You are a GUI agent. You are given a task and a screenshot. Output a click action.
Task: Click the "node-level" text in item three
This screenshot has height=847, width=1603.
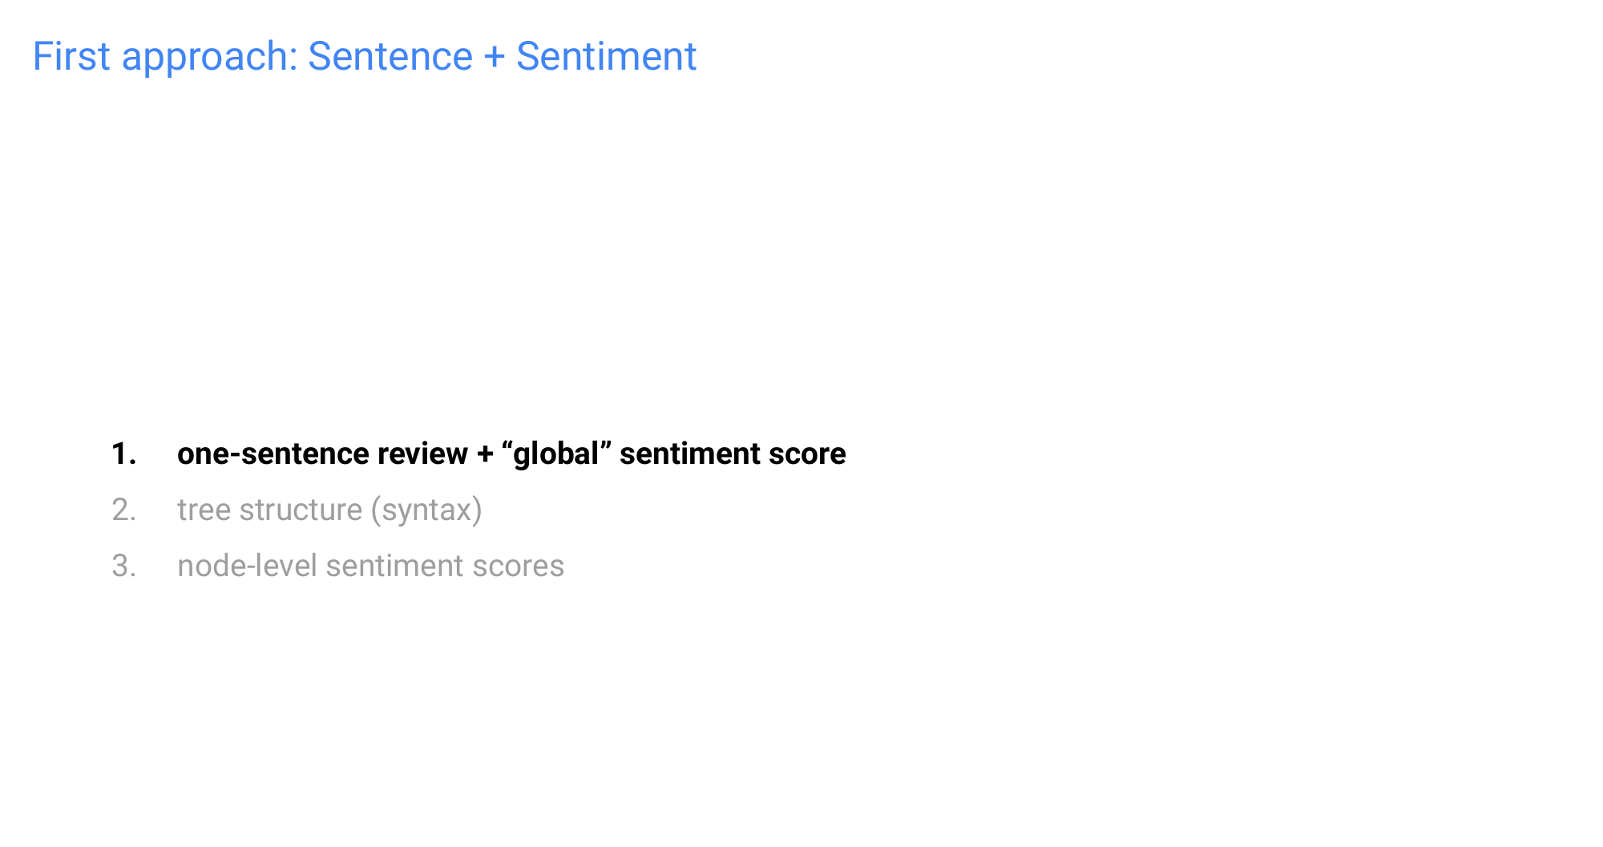click(247, 567)
